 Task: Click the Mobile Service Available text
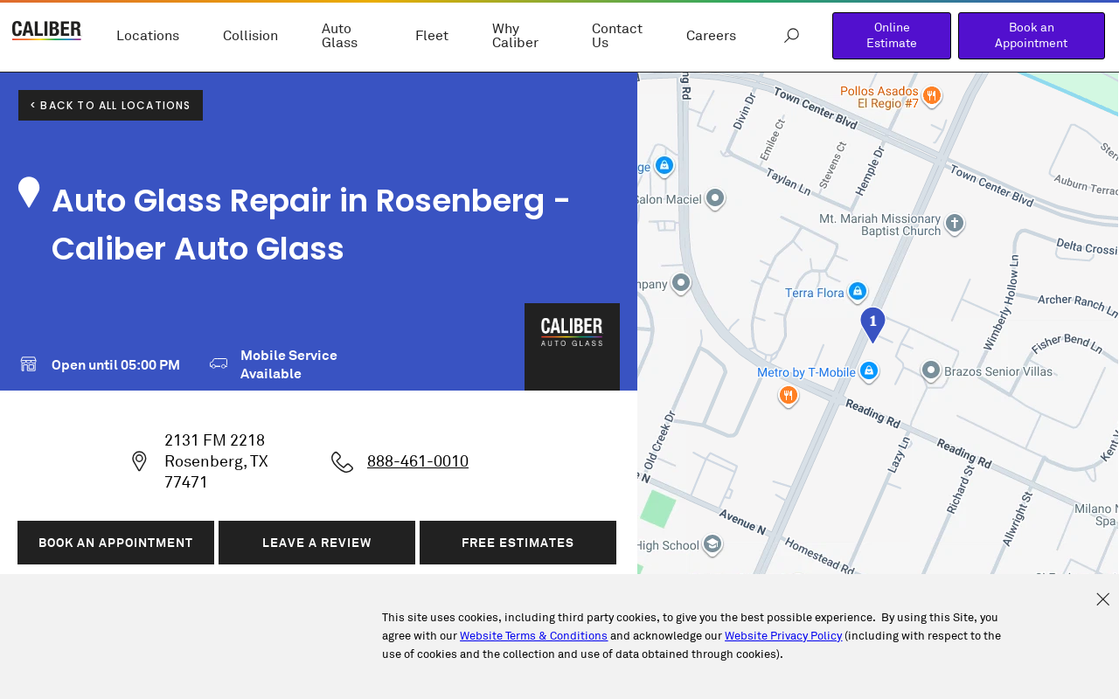click(288, 364)
